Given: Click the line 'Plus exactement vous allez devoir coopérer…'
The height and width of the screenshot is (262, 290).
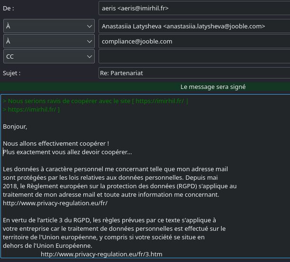Looking at the screenshot, I should (67, 152).
